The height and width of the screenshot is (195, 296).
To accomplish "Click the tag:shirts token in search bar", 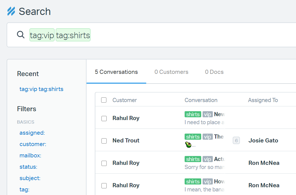I will pyautogui.click(x=73, y=35).
